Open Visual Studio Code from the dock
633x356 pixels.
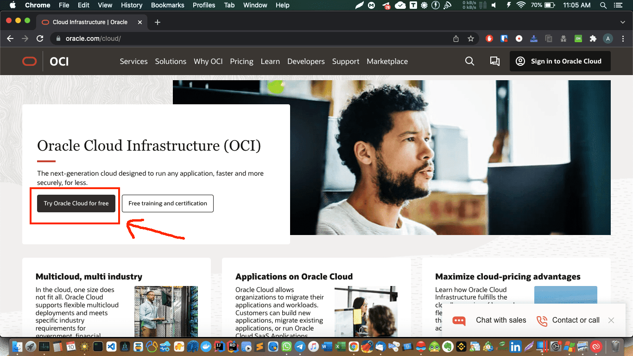click(x=111, y=346)
